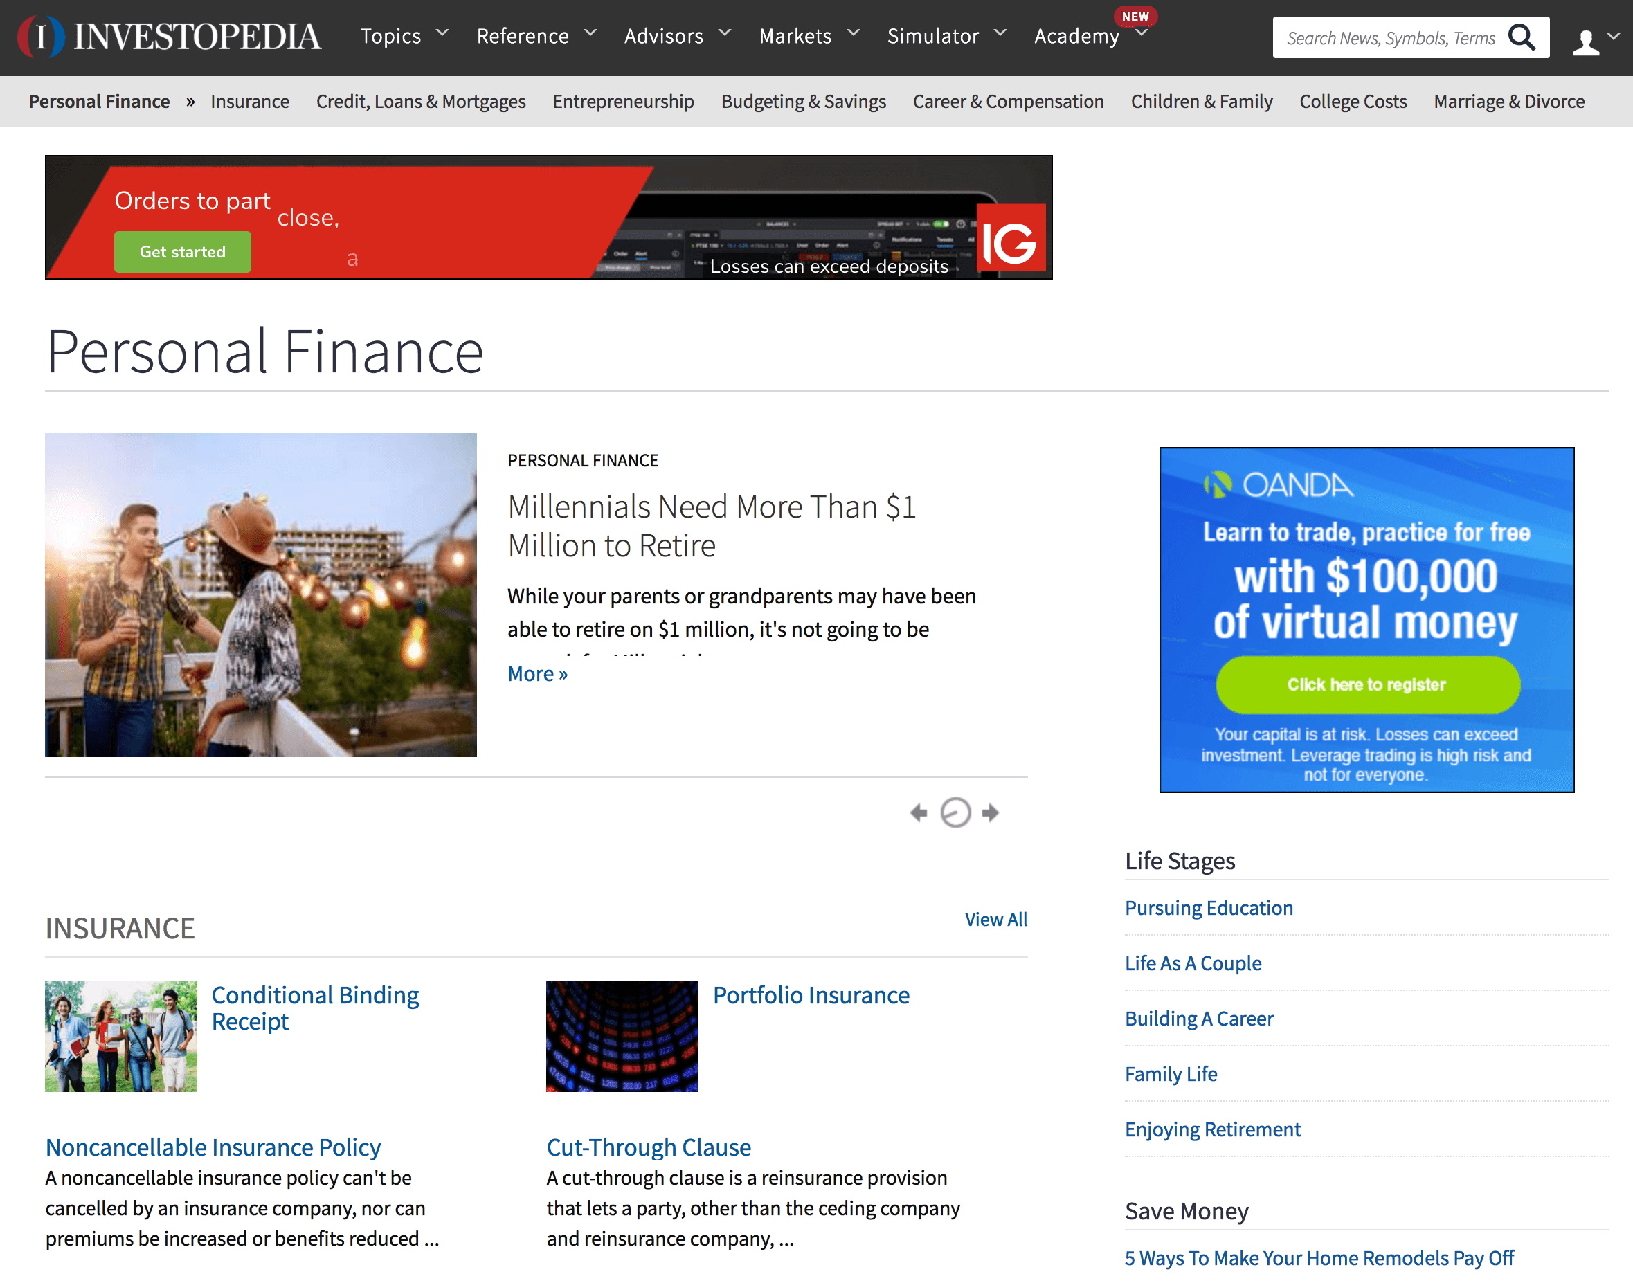Focus the Search News, Symbols, Terms field
The height and width of the screenshot is (1283, 1633).
click(x=1389, y=37)
